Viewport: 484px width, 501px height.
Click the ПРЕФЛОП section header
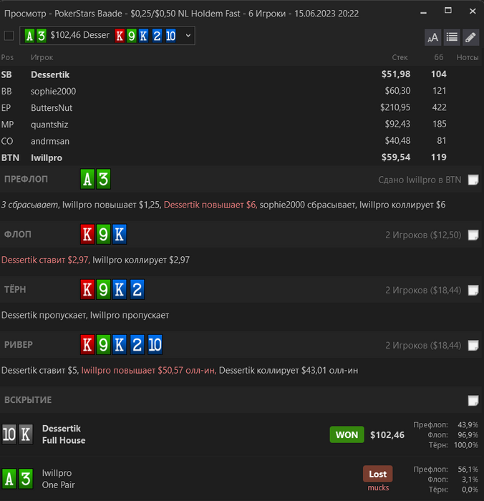click(26, 179)
